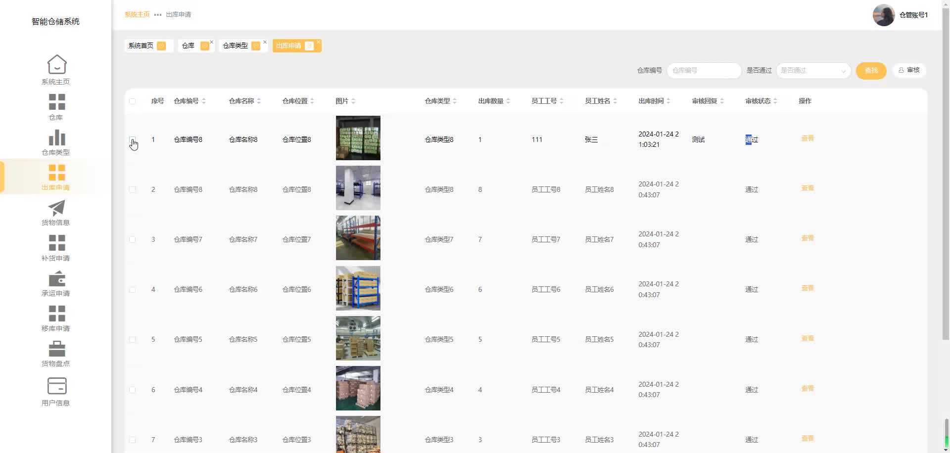This screenshot has height=453, width=950.
Task: Sort by 出库时间 column
Action: [x=668, y=101]
